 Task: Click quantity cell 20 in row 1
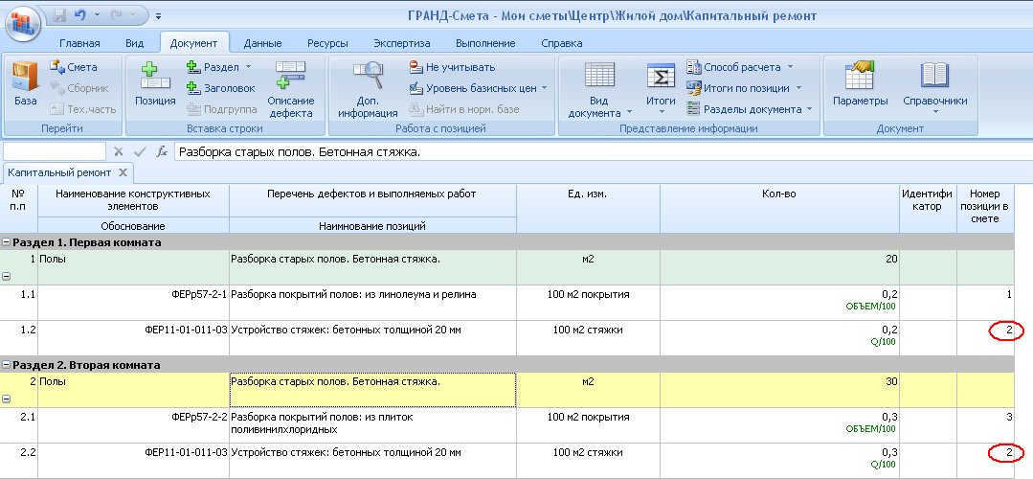coord(779,267)
